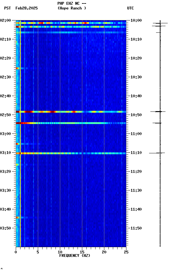
Task: Click the 11:10 UTC time label
Action: [x=136, y=153]
